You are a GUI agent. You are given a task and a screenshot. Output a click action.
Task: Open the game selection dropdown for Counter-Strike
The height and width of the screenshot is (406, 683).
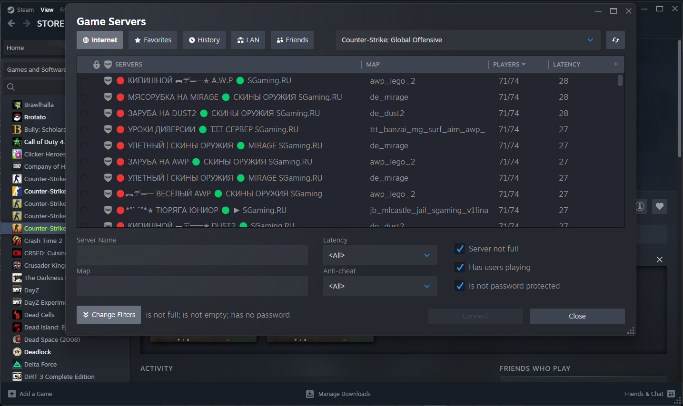468,40
